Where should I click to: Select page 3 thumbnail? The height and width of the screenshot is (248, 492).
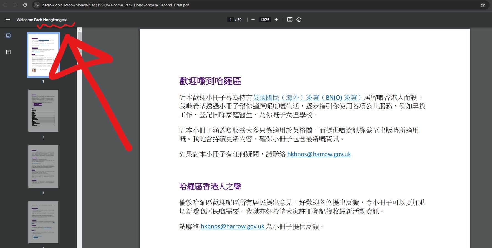(43, 166)
